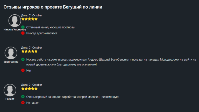
Task: Click the username Роберт
Action: coord(10,99)
